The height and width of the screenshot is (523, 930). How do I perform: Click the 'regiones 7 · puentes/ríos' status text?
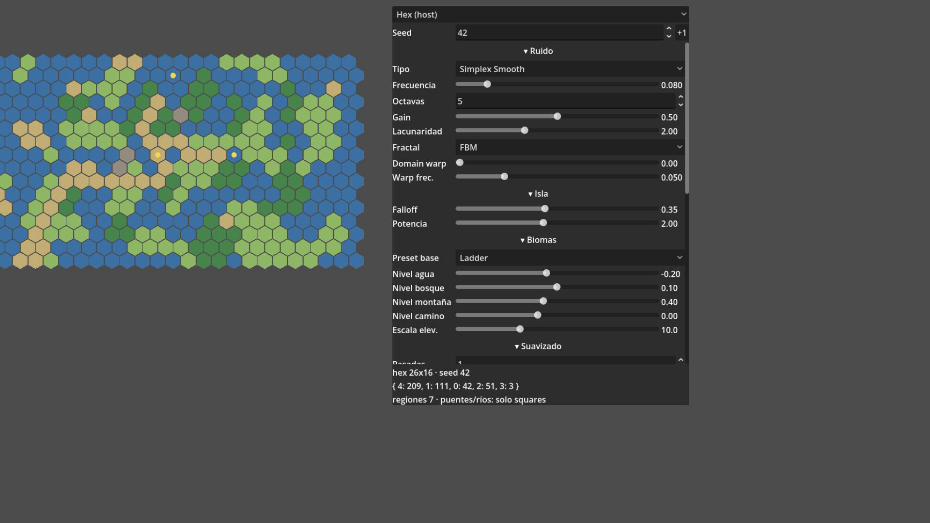469,400
